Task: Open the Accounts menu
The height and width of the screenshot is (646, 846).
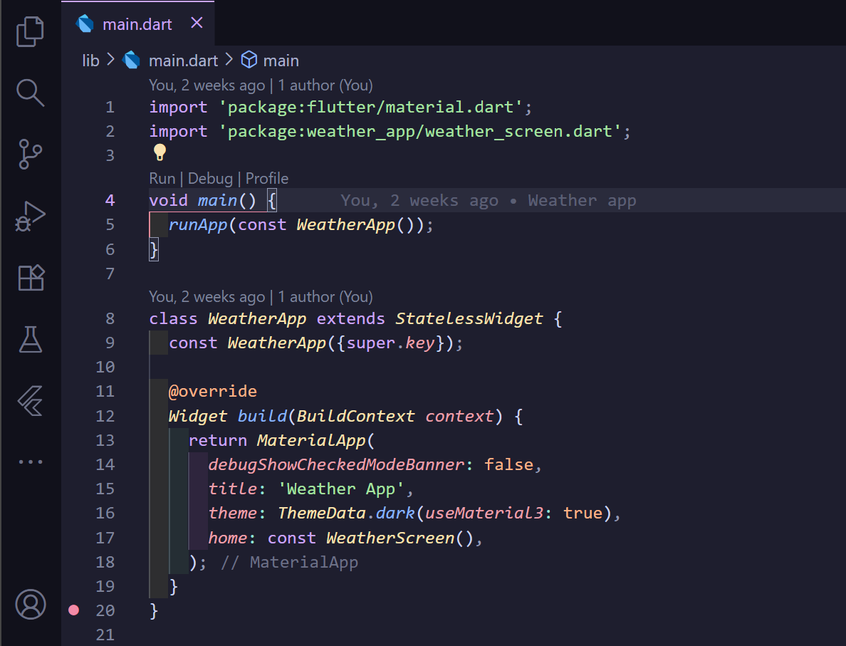Action: click(31, 605)
